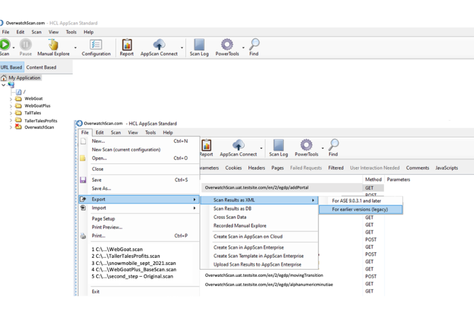The image size is (474, 316).
Task: Click AppScan Connect cloud icon in back window
Action: coord(159,44)
